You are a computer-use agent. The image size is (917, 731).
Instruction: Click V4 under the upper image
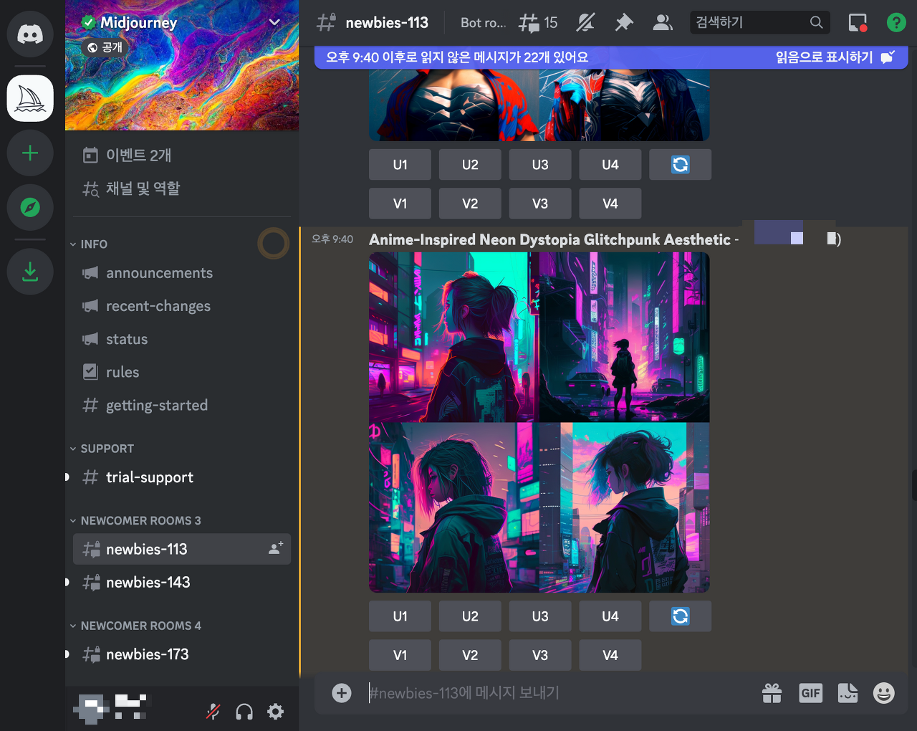click(610, 204)
